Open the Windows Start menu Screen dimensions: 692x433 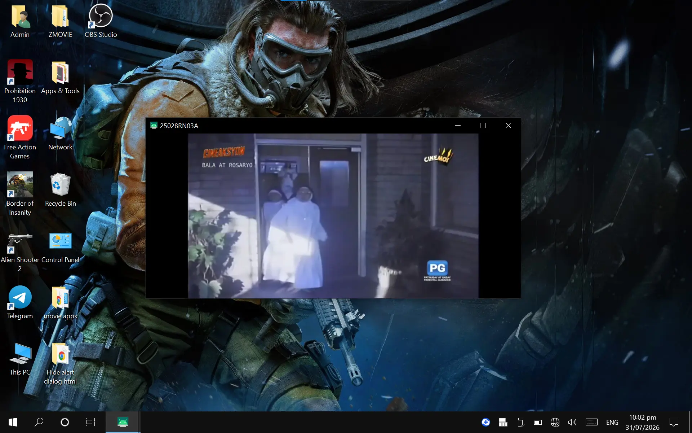pos(13,422)
